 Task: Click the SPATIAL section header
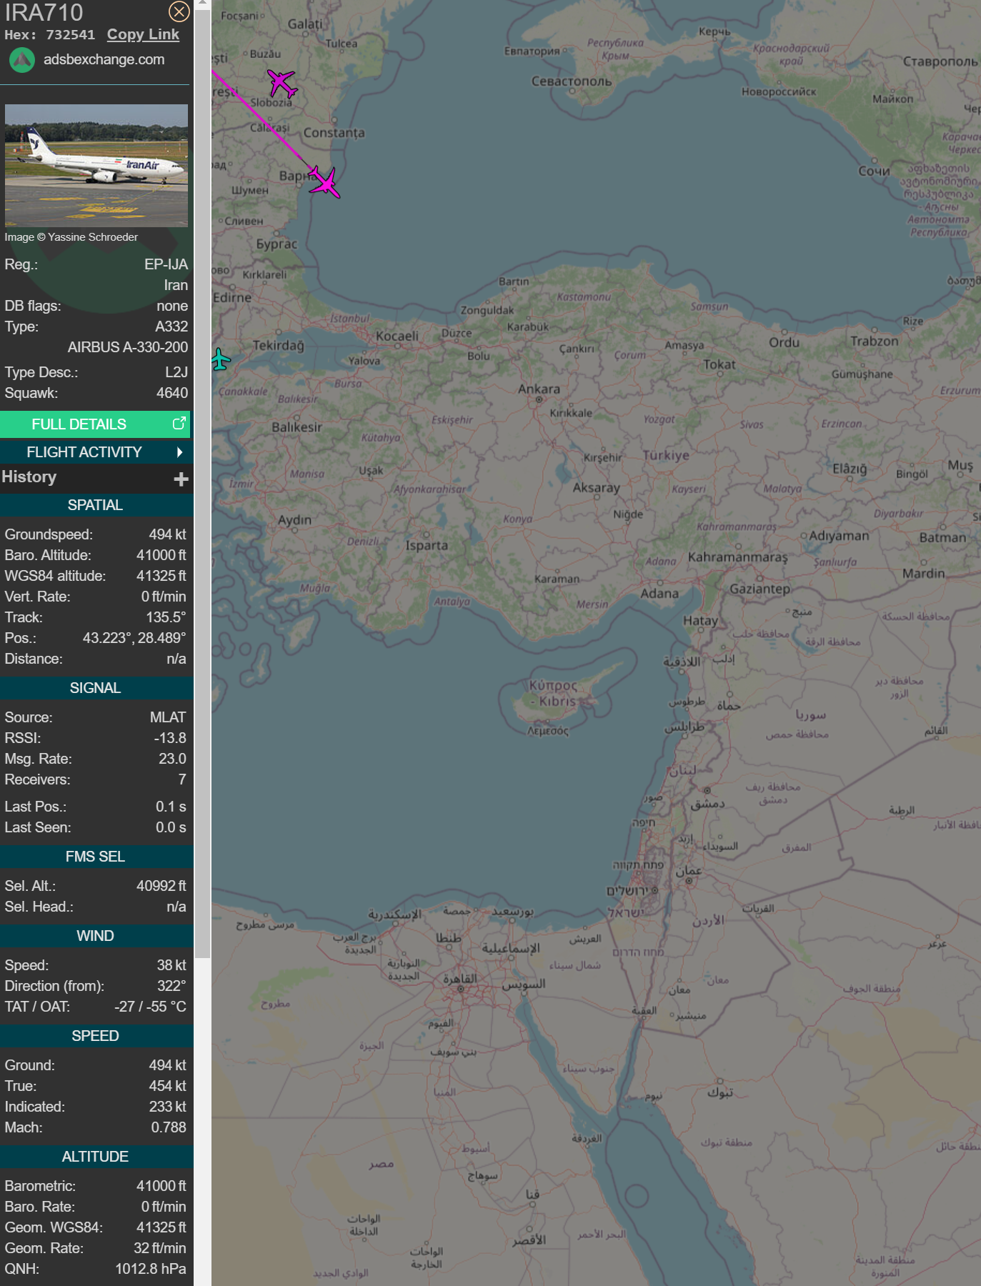pos(95,505)
